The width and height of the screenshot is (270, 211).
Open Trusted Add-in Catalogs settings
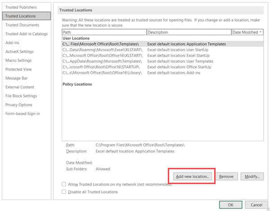click(x=26, y=34)
